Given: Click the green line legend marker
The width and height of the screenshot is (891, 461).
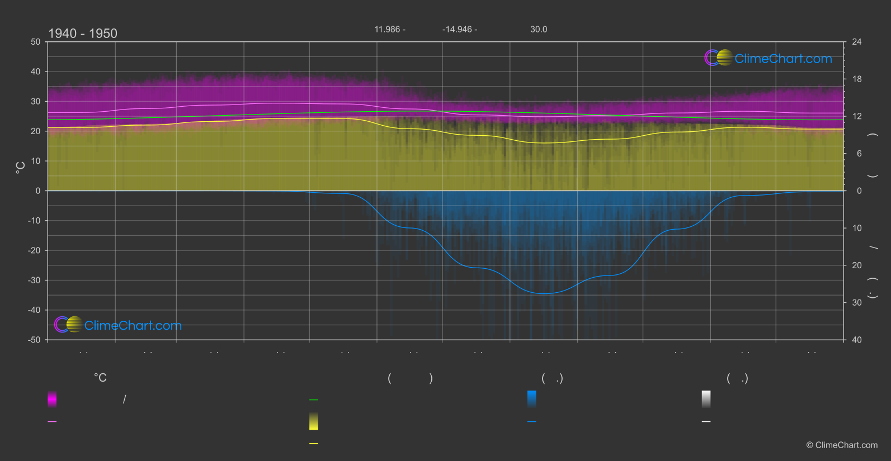Looking at the screenshot, I should click(314, 400).
